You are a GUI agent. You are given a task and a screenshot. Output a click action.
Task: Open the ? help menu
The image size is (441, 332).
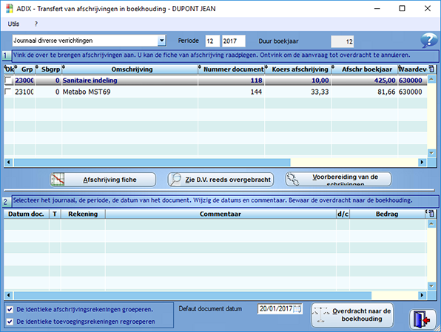[x=36, y=24]
